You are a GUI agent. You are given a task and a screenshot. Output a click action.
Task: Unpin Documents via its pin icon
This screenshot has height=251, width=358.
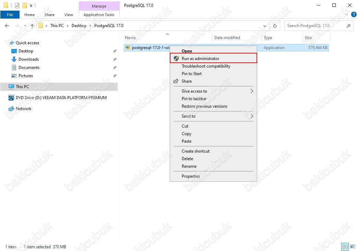(115, 68)
